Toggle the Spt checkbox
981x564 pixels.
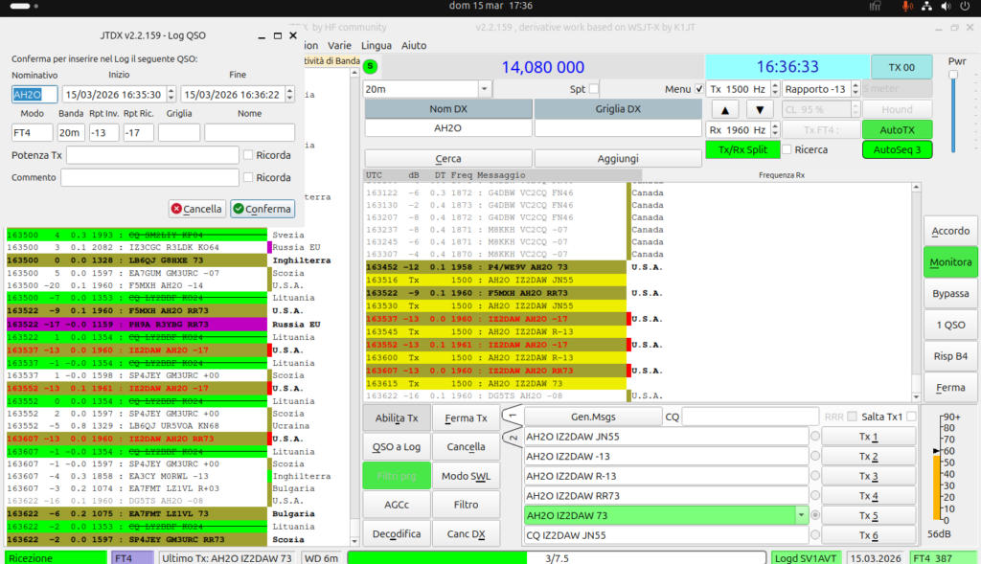(594, 89)
